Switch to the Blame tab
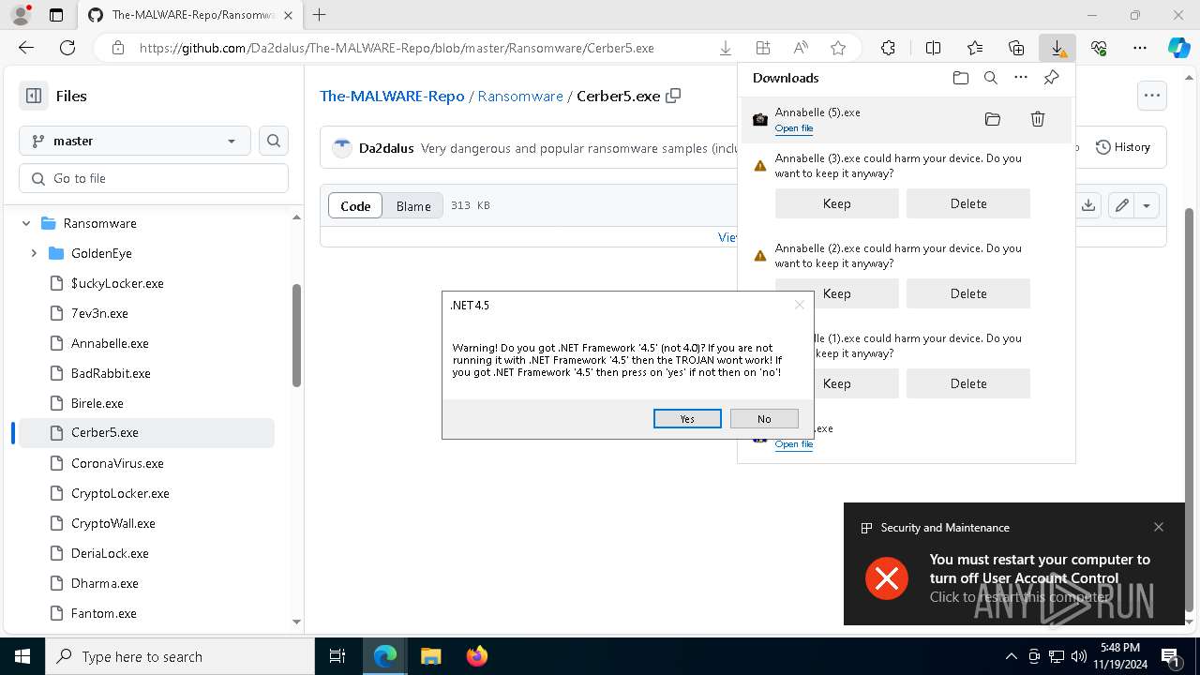The width and height of the screenshot is (1200, 675). pyautogui.click(x=413, y=206)
